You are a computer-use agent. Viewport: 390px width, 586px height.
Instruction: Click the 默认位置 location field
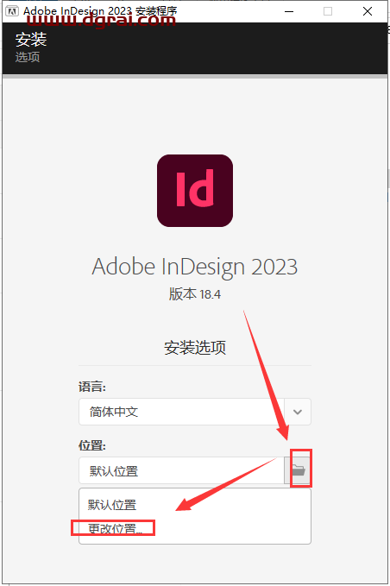coord(181,470)
